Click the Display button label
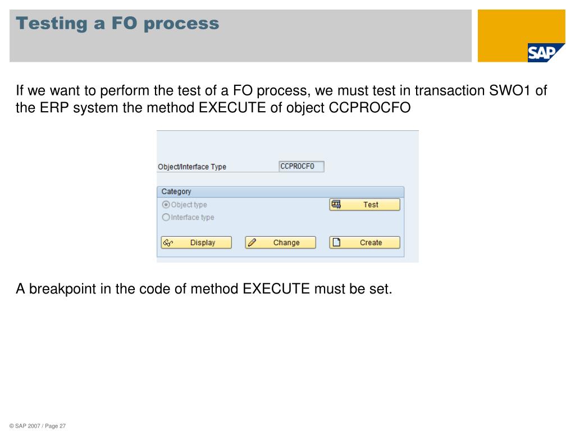 point(202,242)
